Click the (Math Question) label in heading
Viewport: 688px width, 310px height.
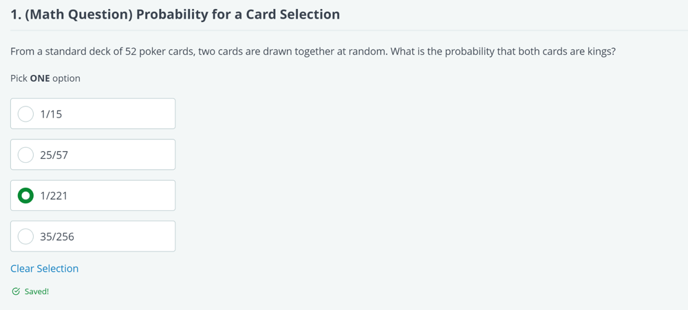tap(79, 14)
